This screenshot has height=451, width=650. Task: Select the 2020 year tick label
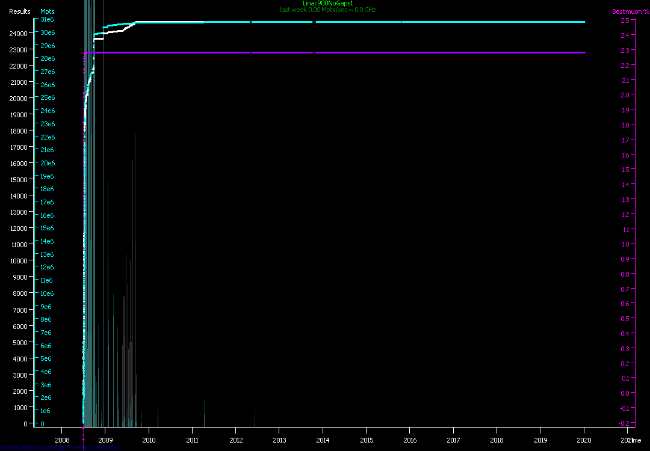[x=584, y=440]
